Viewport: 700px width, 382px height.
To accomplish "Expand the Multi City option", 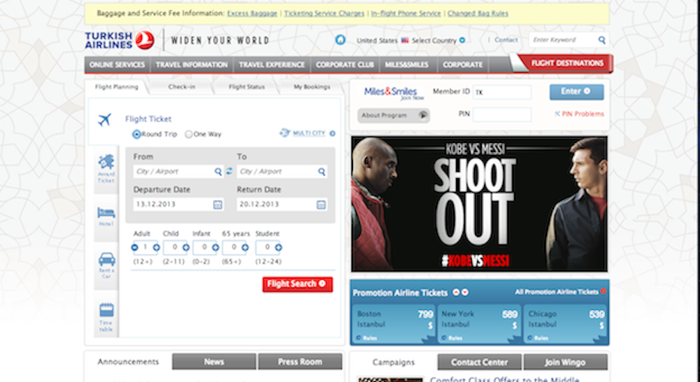I will coord(332,134).
